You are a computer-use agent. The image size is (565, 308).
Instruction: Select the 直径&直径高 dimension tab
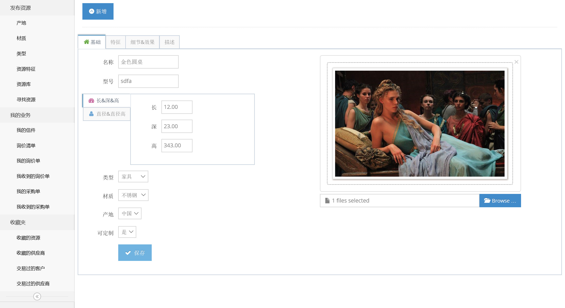(106, 114)
